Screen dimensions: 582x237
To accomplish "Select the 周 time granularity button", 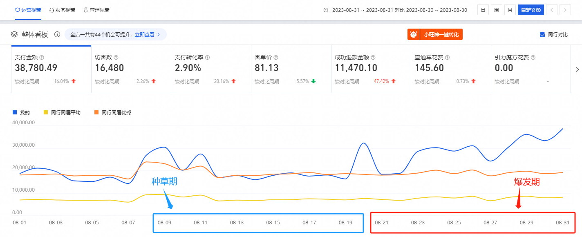I will tap(496, 10).
